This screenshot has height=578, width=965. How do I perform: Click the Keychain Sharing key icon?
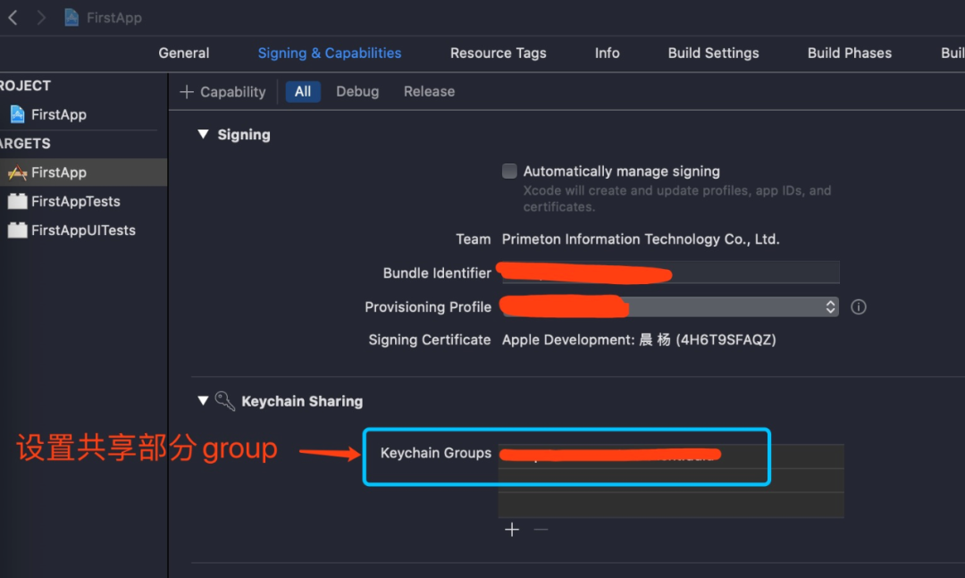point(224,401)
